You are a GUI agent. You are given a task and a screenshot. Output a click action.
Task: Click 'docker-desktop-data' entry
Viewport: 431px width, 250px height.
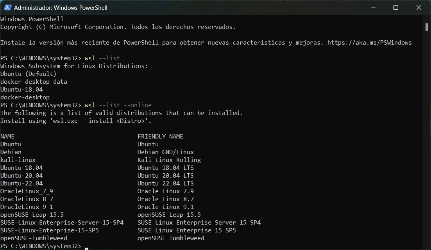point(34,81)
